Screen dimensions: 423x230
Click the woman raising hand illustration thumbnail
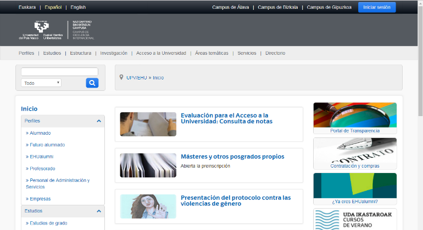148,206
